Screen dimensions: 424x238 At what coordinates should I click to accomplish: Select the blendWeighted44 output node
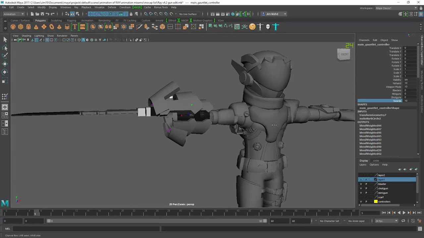click(370, 126)
